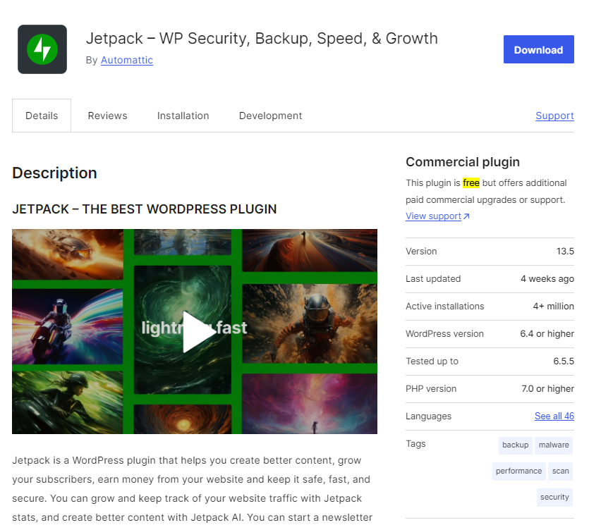The height and width of the screenshot is (525, 589).
Task: Click the WordPress version value 6.4 or higher
Action: [x=547, y=334]
